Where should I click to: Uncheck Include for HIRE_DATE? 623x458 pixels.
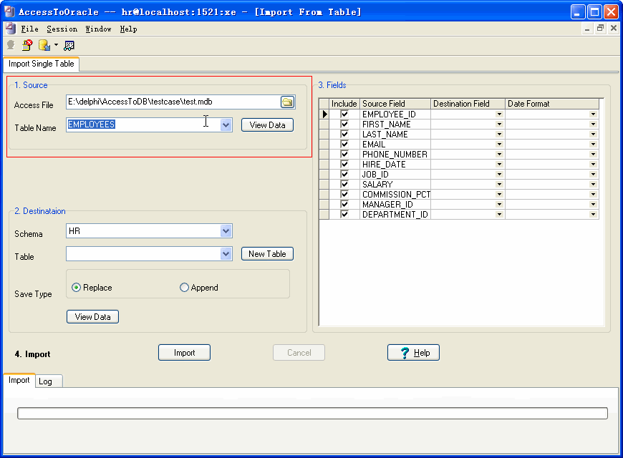pyautogui.click(x=344, y=164)
